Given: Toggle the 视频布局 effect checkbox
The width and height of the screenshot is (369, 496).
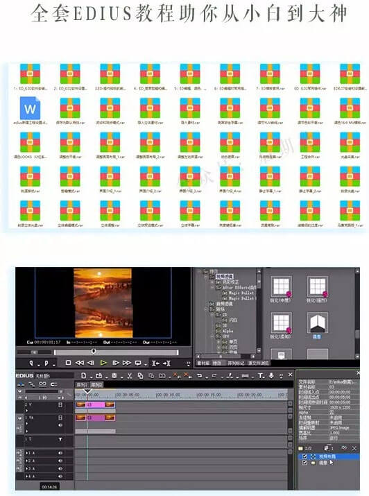Looking at the screenshot, I should tap(304, 456).
